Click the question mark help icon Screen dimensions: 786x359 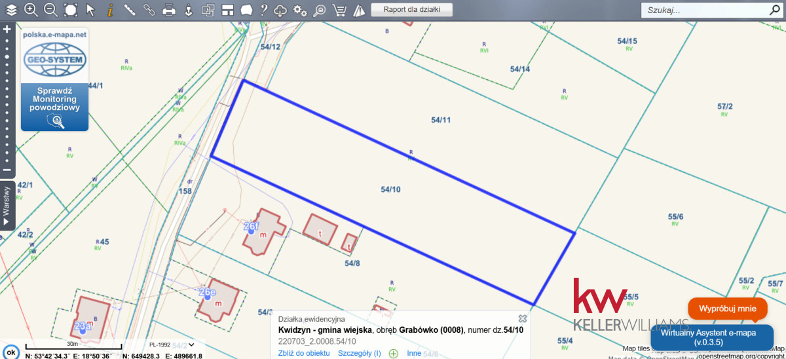pos(263,10)
